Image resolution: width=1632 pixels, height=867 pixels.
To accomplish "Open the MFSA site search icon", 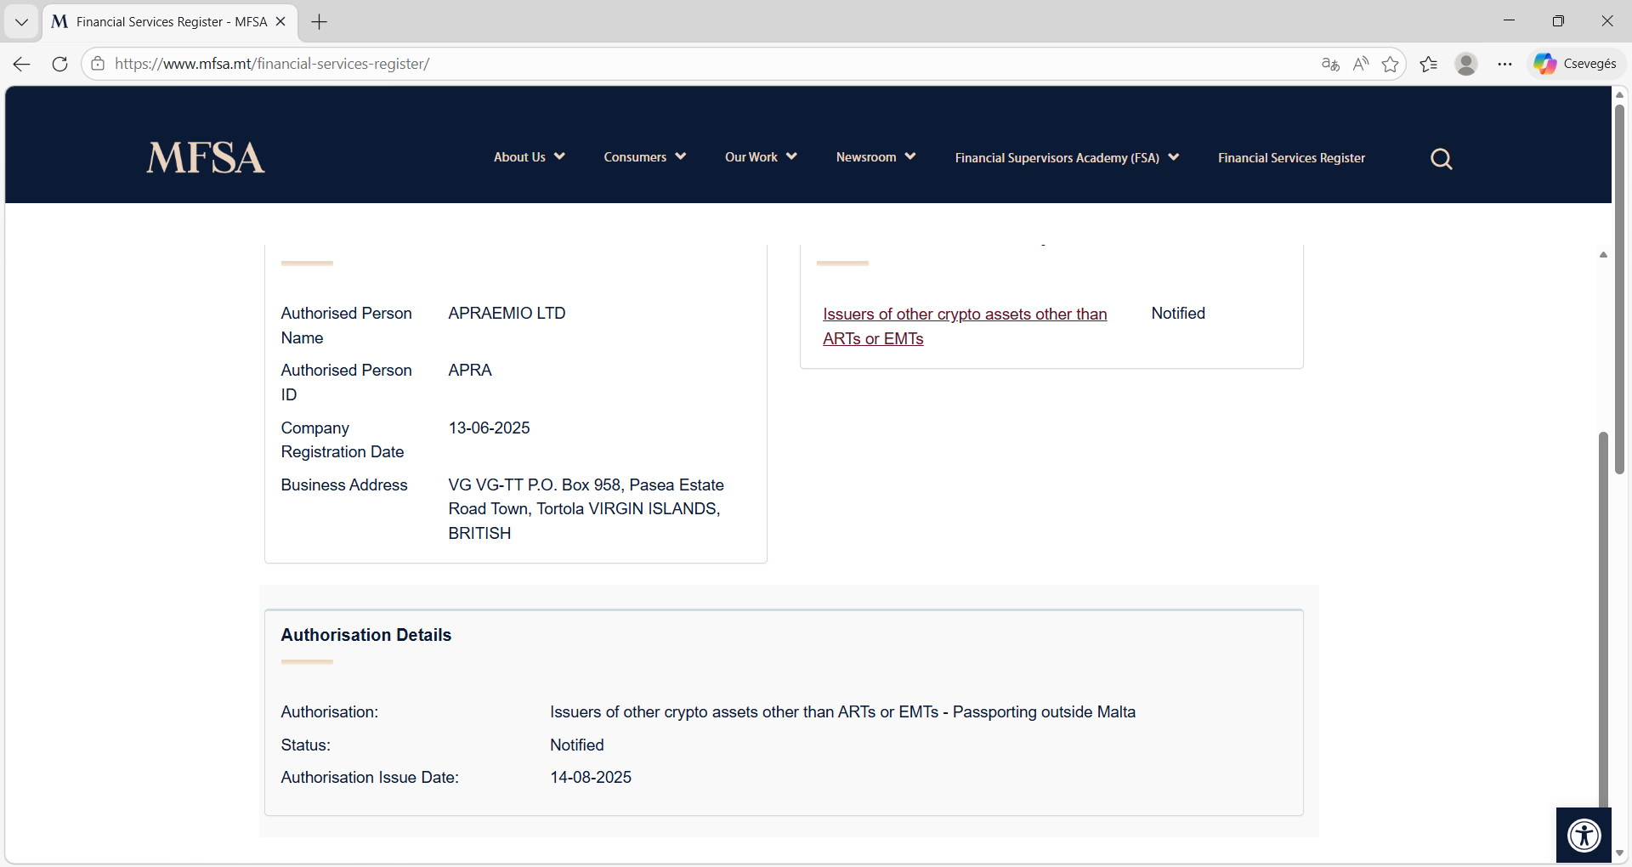I will pyautogui.click(x=1441, y=159).
